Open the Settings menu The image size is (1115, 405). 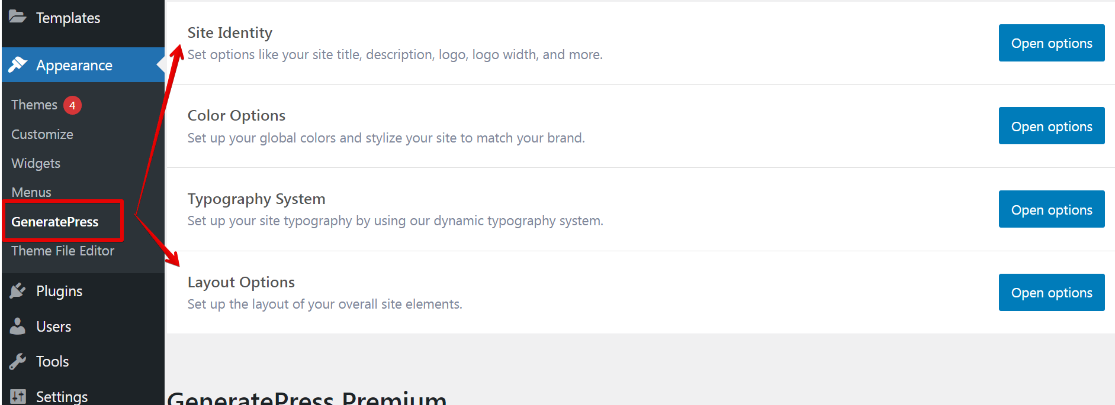coord(62,396)
